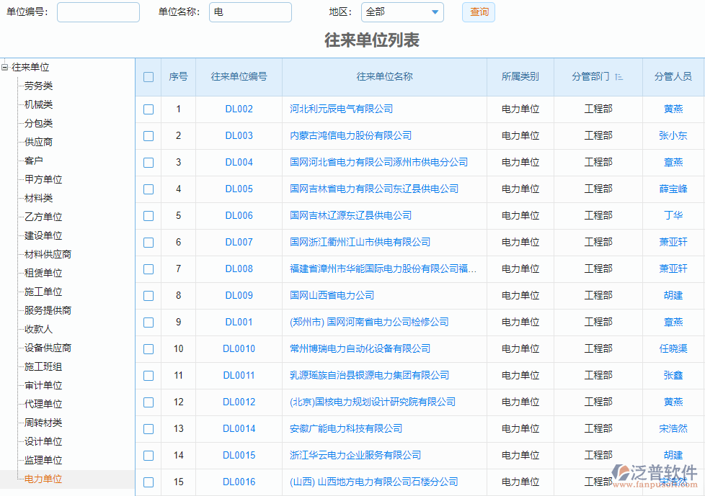Image resolution: width=705 pixels, height=496 pixels.
Task: Select 电力单位 in the sidebar tree
Action: coord(45,477)
